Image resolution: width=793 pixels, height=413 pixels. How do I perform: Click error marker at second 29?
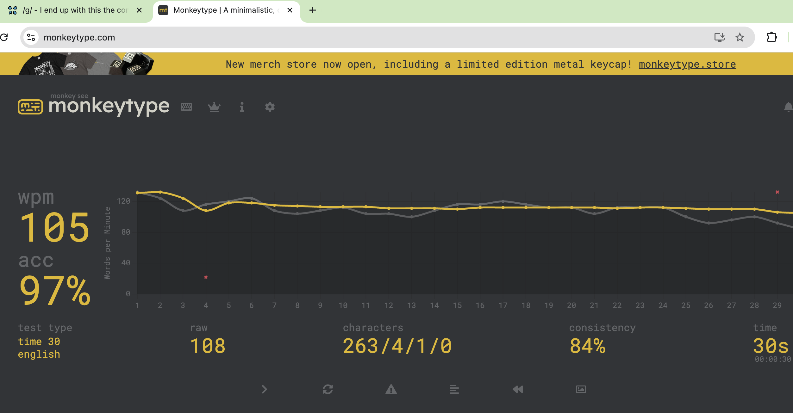[x=777, y=192]
